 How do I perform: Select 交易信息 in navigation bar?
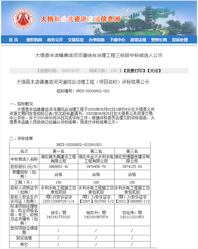pyautogui.click(x=76, y=40)
